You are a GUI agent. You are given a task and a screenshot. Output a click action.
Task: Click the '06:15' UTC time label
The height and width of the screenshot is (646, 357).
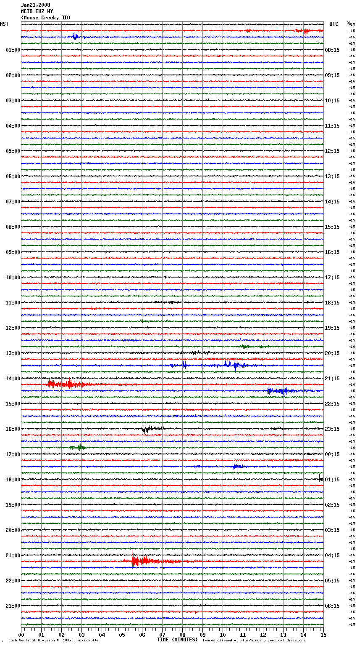332,606
